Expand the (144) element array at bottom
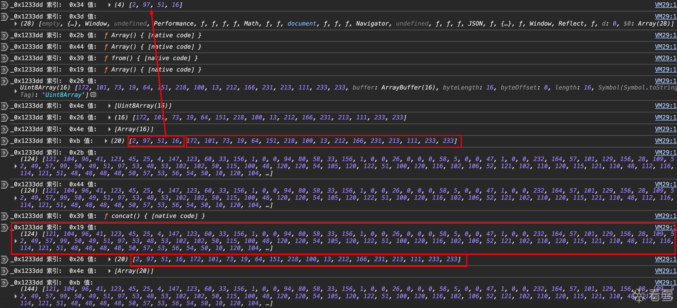Viewport: 677px width, 308px height. [16, 296]
